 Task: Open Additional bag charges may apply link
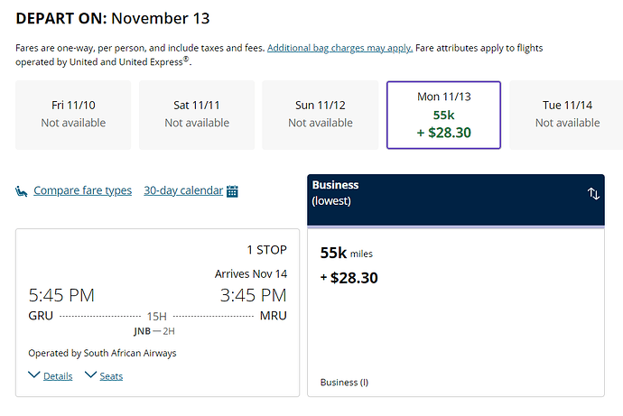click(x=339, y=48)
